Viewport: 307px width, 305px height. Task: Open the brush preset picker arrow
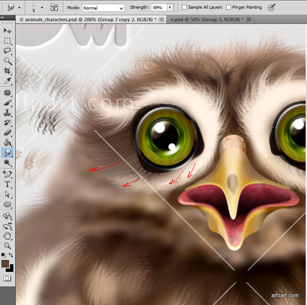click(x=42, y=8)
